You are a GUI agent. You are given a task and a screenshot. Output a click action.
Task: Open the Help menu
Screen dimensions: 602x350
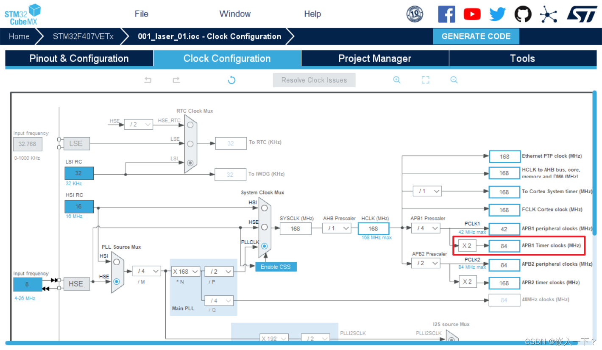[x=312, y=14]
